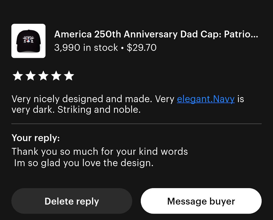Click the "Im so glad" reply line
This screenshot has height=220, width=273.
(x=84, y=163)
